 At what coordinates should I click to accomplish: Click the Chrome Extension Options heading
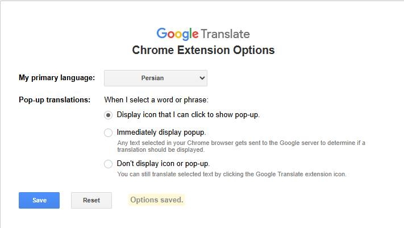click(203, 50)
